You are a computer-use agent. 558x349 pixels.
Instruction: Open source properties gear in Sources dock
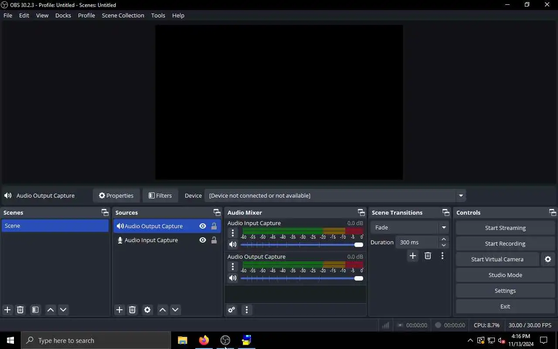(147, 310)
